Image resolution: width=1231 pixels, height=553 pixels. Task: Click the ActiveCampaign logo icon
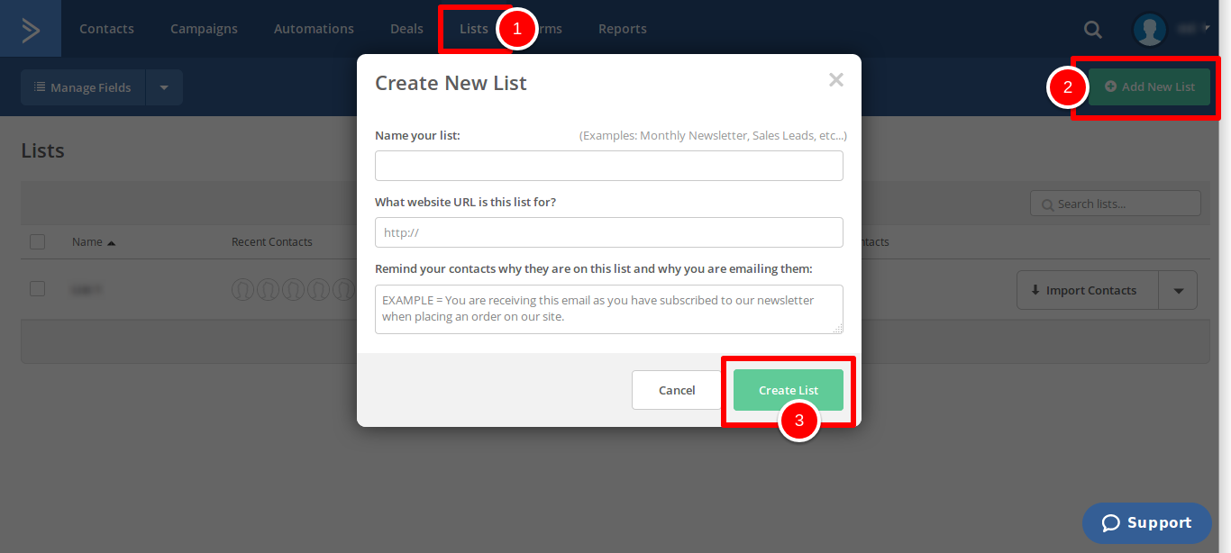coord(31,29)
